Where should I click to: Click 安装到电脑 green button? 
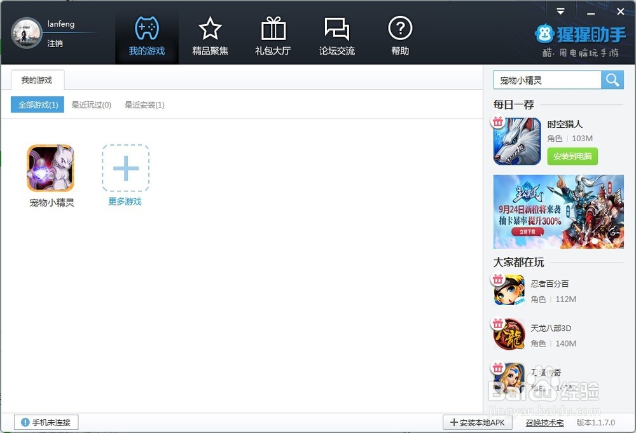572,156
